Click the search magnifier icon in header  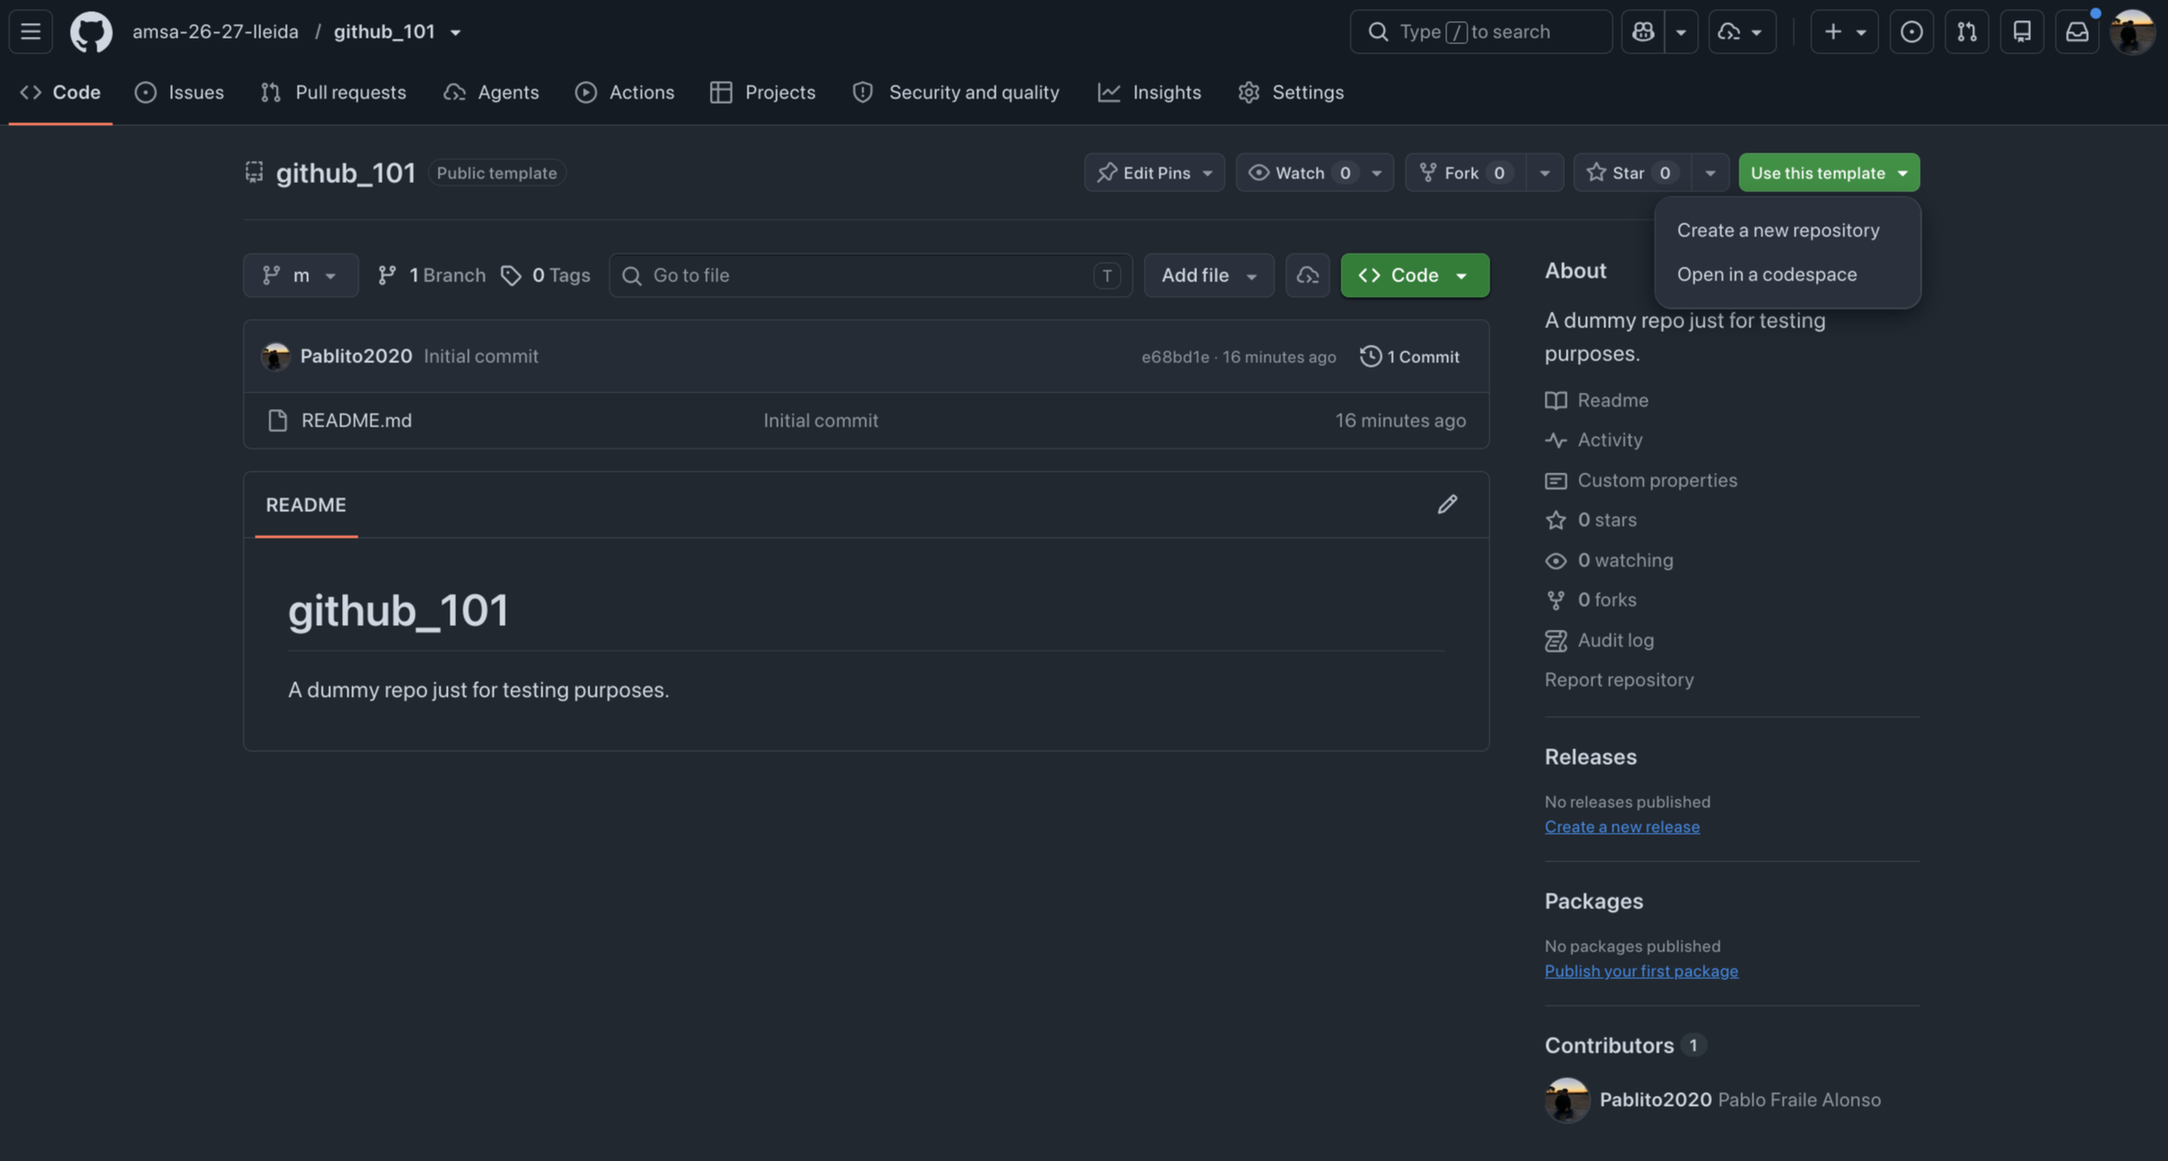[1377, 31]
